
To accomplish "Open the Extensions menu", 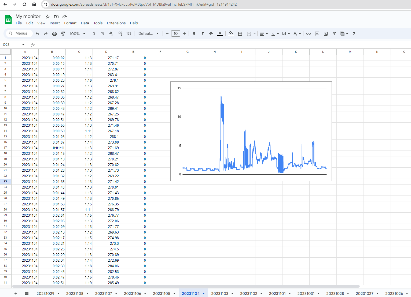I will (116, 23).
